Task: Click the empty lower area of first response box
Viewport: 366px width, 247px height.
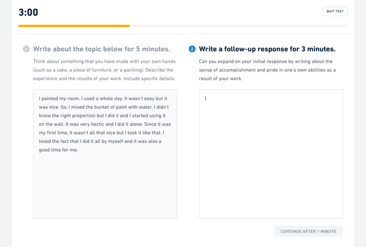Action: click(105, 186)
